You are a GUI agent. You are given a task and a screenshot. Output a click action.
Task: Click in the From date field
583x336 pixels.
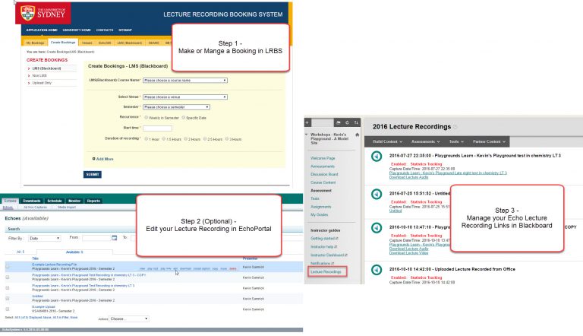click(96, 238)
